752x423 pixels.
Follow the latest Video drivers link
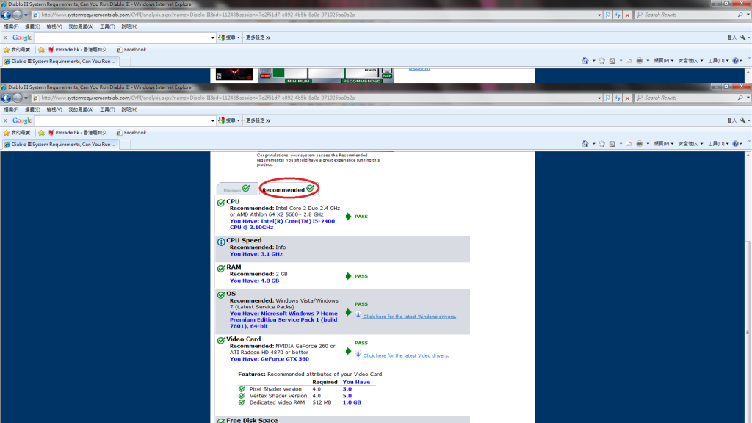point(405,355)
